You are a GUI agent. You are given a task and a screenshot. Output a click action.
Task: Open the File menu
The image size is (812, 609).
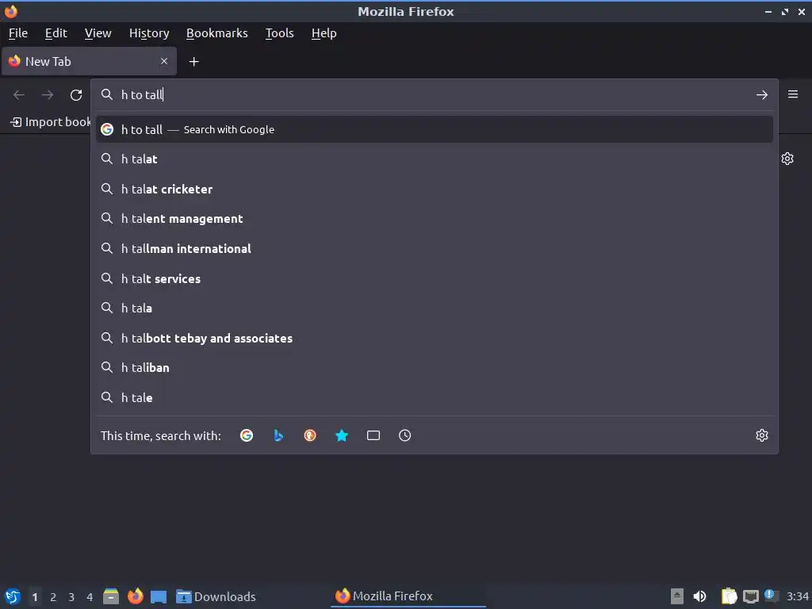[18, 33]
